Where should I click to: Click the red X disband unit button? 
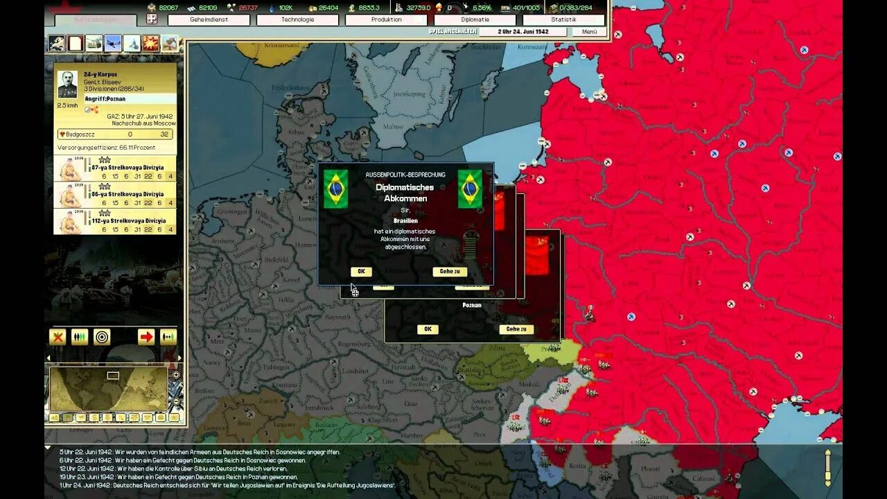point(58,338)
